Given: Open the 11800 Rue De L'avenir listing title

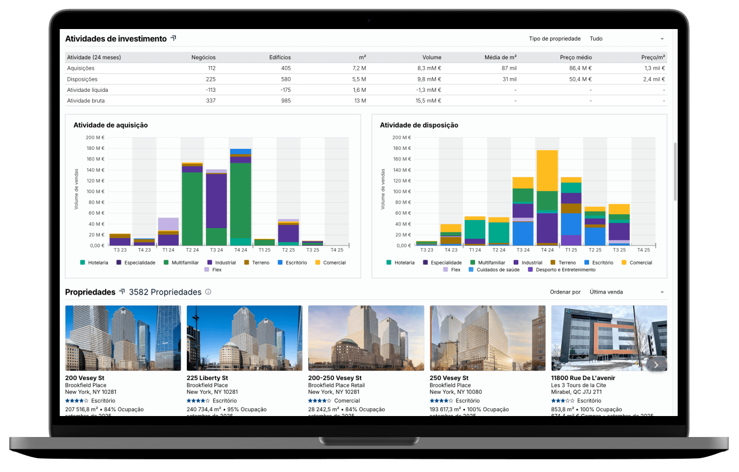Looking at the screenshot, I should [583, 378].
